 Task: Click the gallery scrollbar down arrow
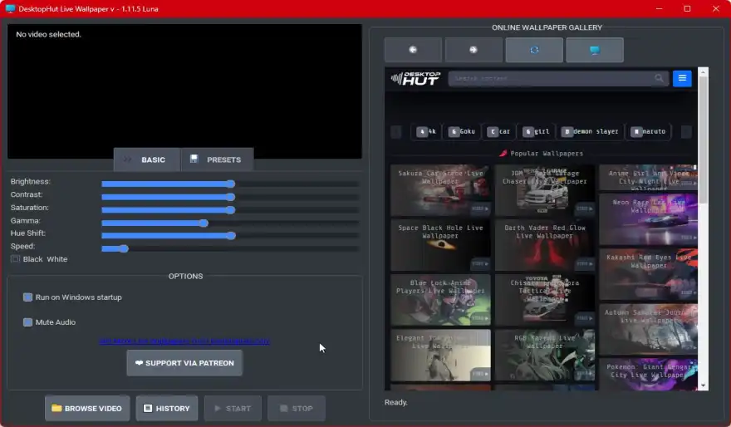(703, 386)
